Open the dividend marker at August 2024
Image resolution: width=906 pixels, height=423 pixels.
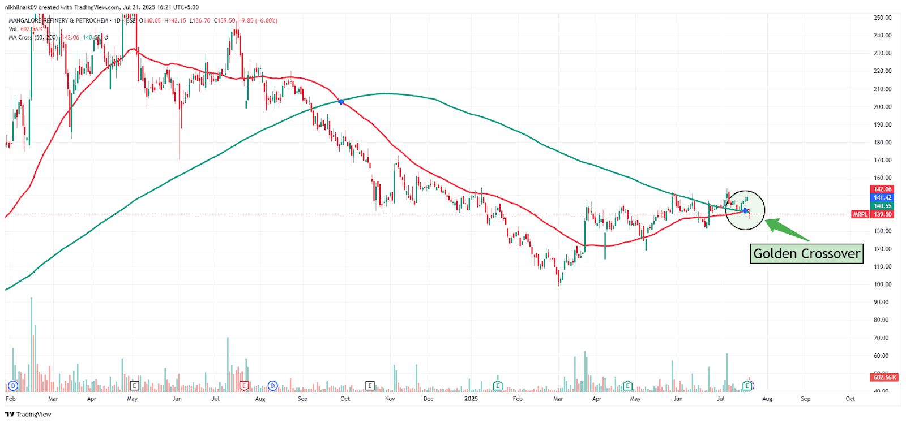tap(272, 386)
